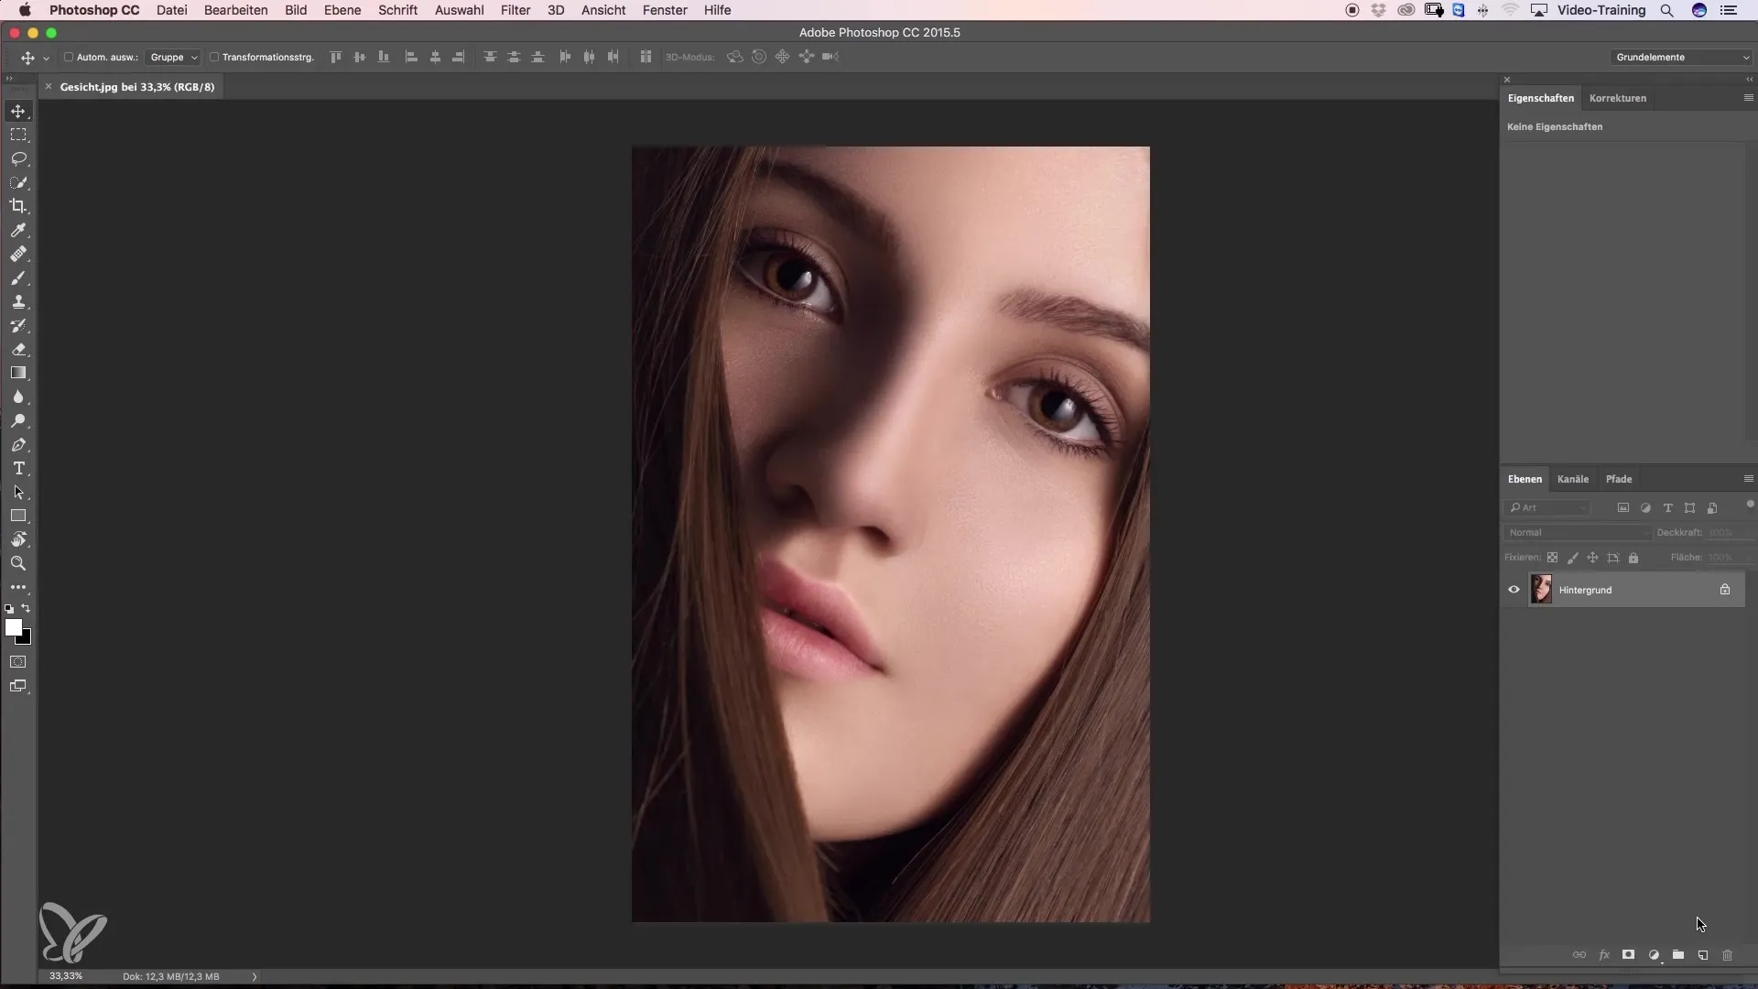This screenshot has height=989, width=1758.
Task: Add a layer mask from Layers panel
Action: coord(1628,955)
